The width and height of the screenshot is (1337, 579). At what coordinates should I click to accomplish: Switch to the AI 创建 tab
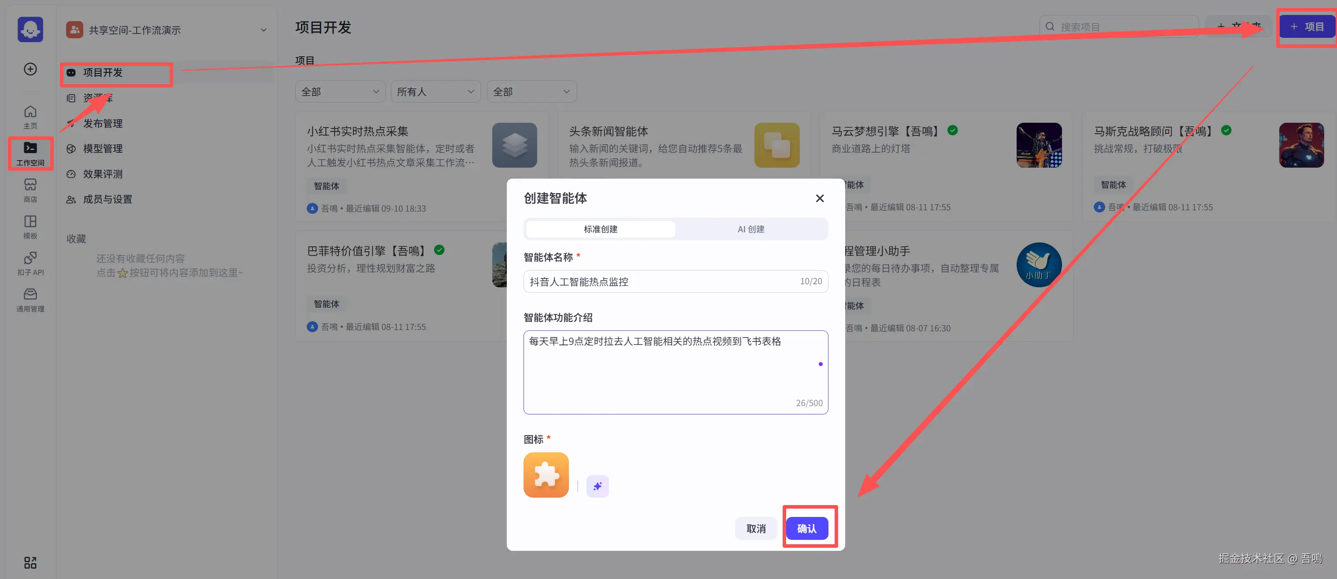(750, 229)
